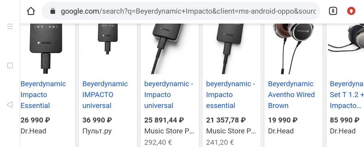Image resolution: width=364 pixels, height=147 pixels.
Task: Open Beyerdynamic Aventho Wired Brown link
Action: [291, 95]
